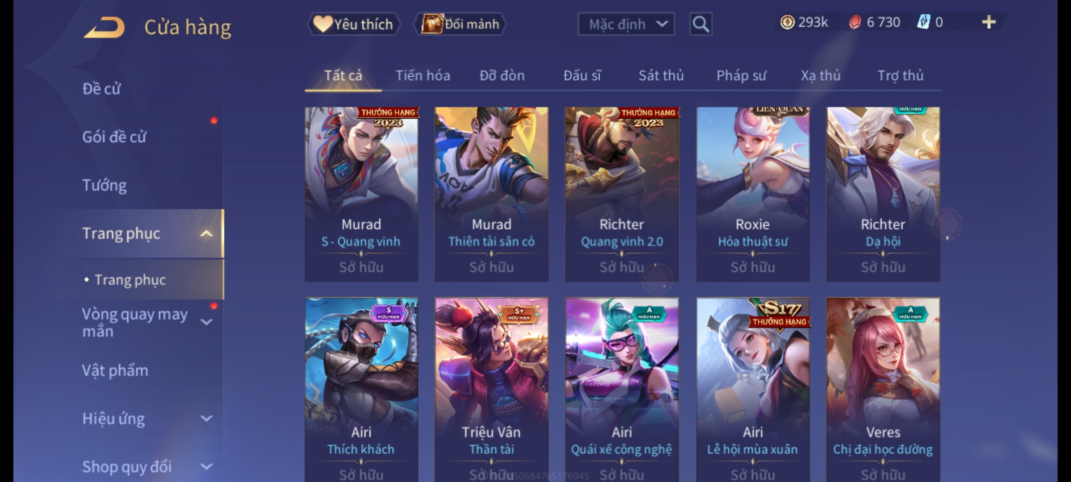Open the Tướng sidebar menu
Image resolution: width=1071 pixels, height=482 pixels.
[x=104, y=185]
